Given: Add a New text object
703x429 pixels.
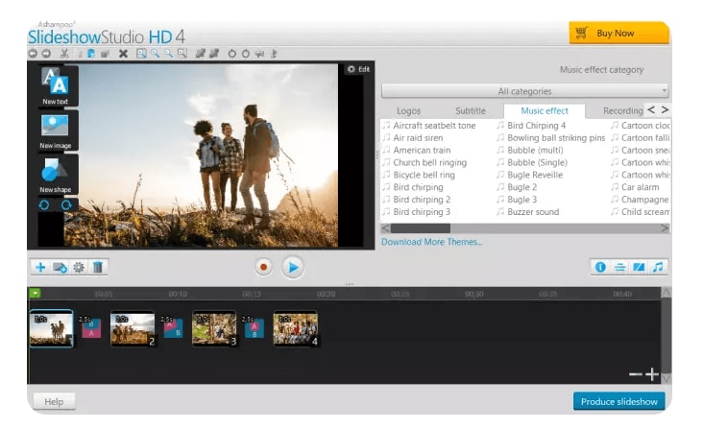Looking at the screenshot, I should [56, 86].
